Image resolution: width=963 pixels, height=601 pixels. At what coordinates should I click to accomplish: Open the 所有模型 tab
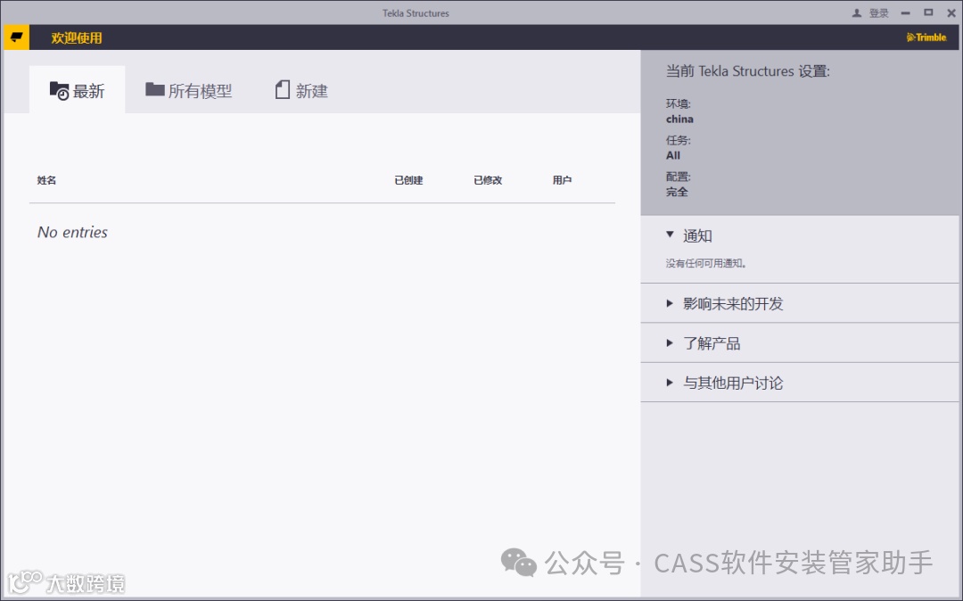coord(189,90)
